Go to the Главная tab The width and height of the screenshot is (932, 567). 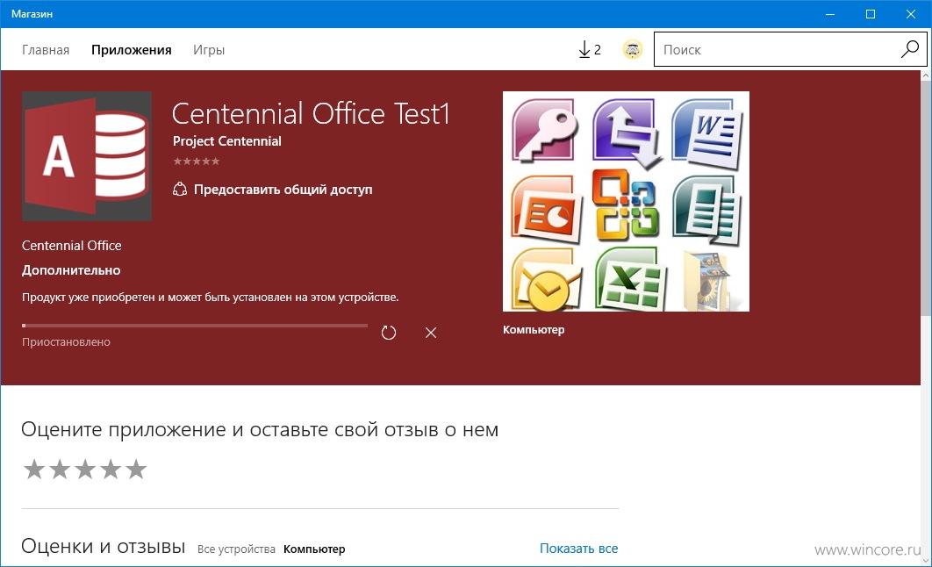coord(46,50)
